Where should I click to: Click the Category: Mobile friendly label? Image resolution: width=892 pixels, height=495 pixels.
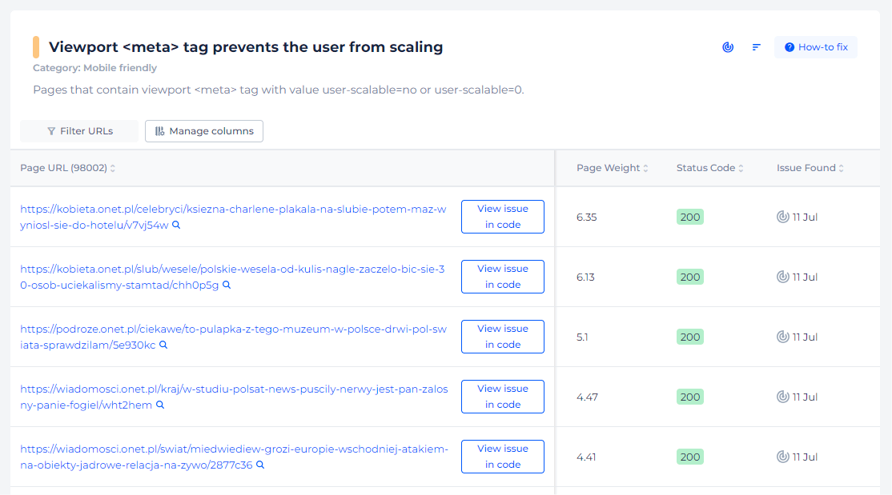tap(95, 68)
